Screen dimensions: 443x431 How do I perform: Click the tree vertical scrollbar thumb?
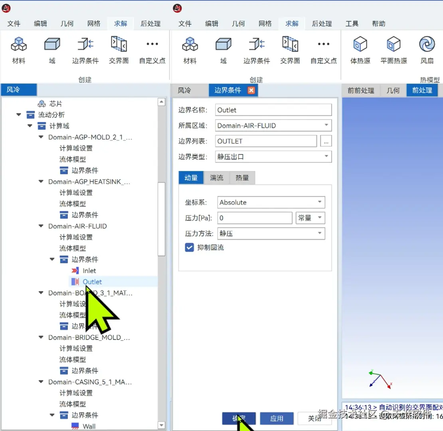pyautogui.click(x=161, y=219)
